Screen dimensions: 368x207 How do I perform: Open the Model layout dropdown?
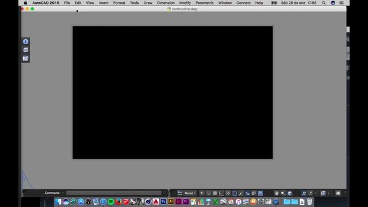pyautogui.click(x=190, y=193)
